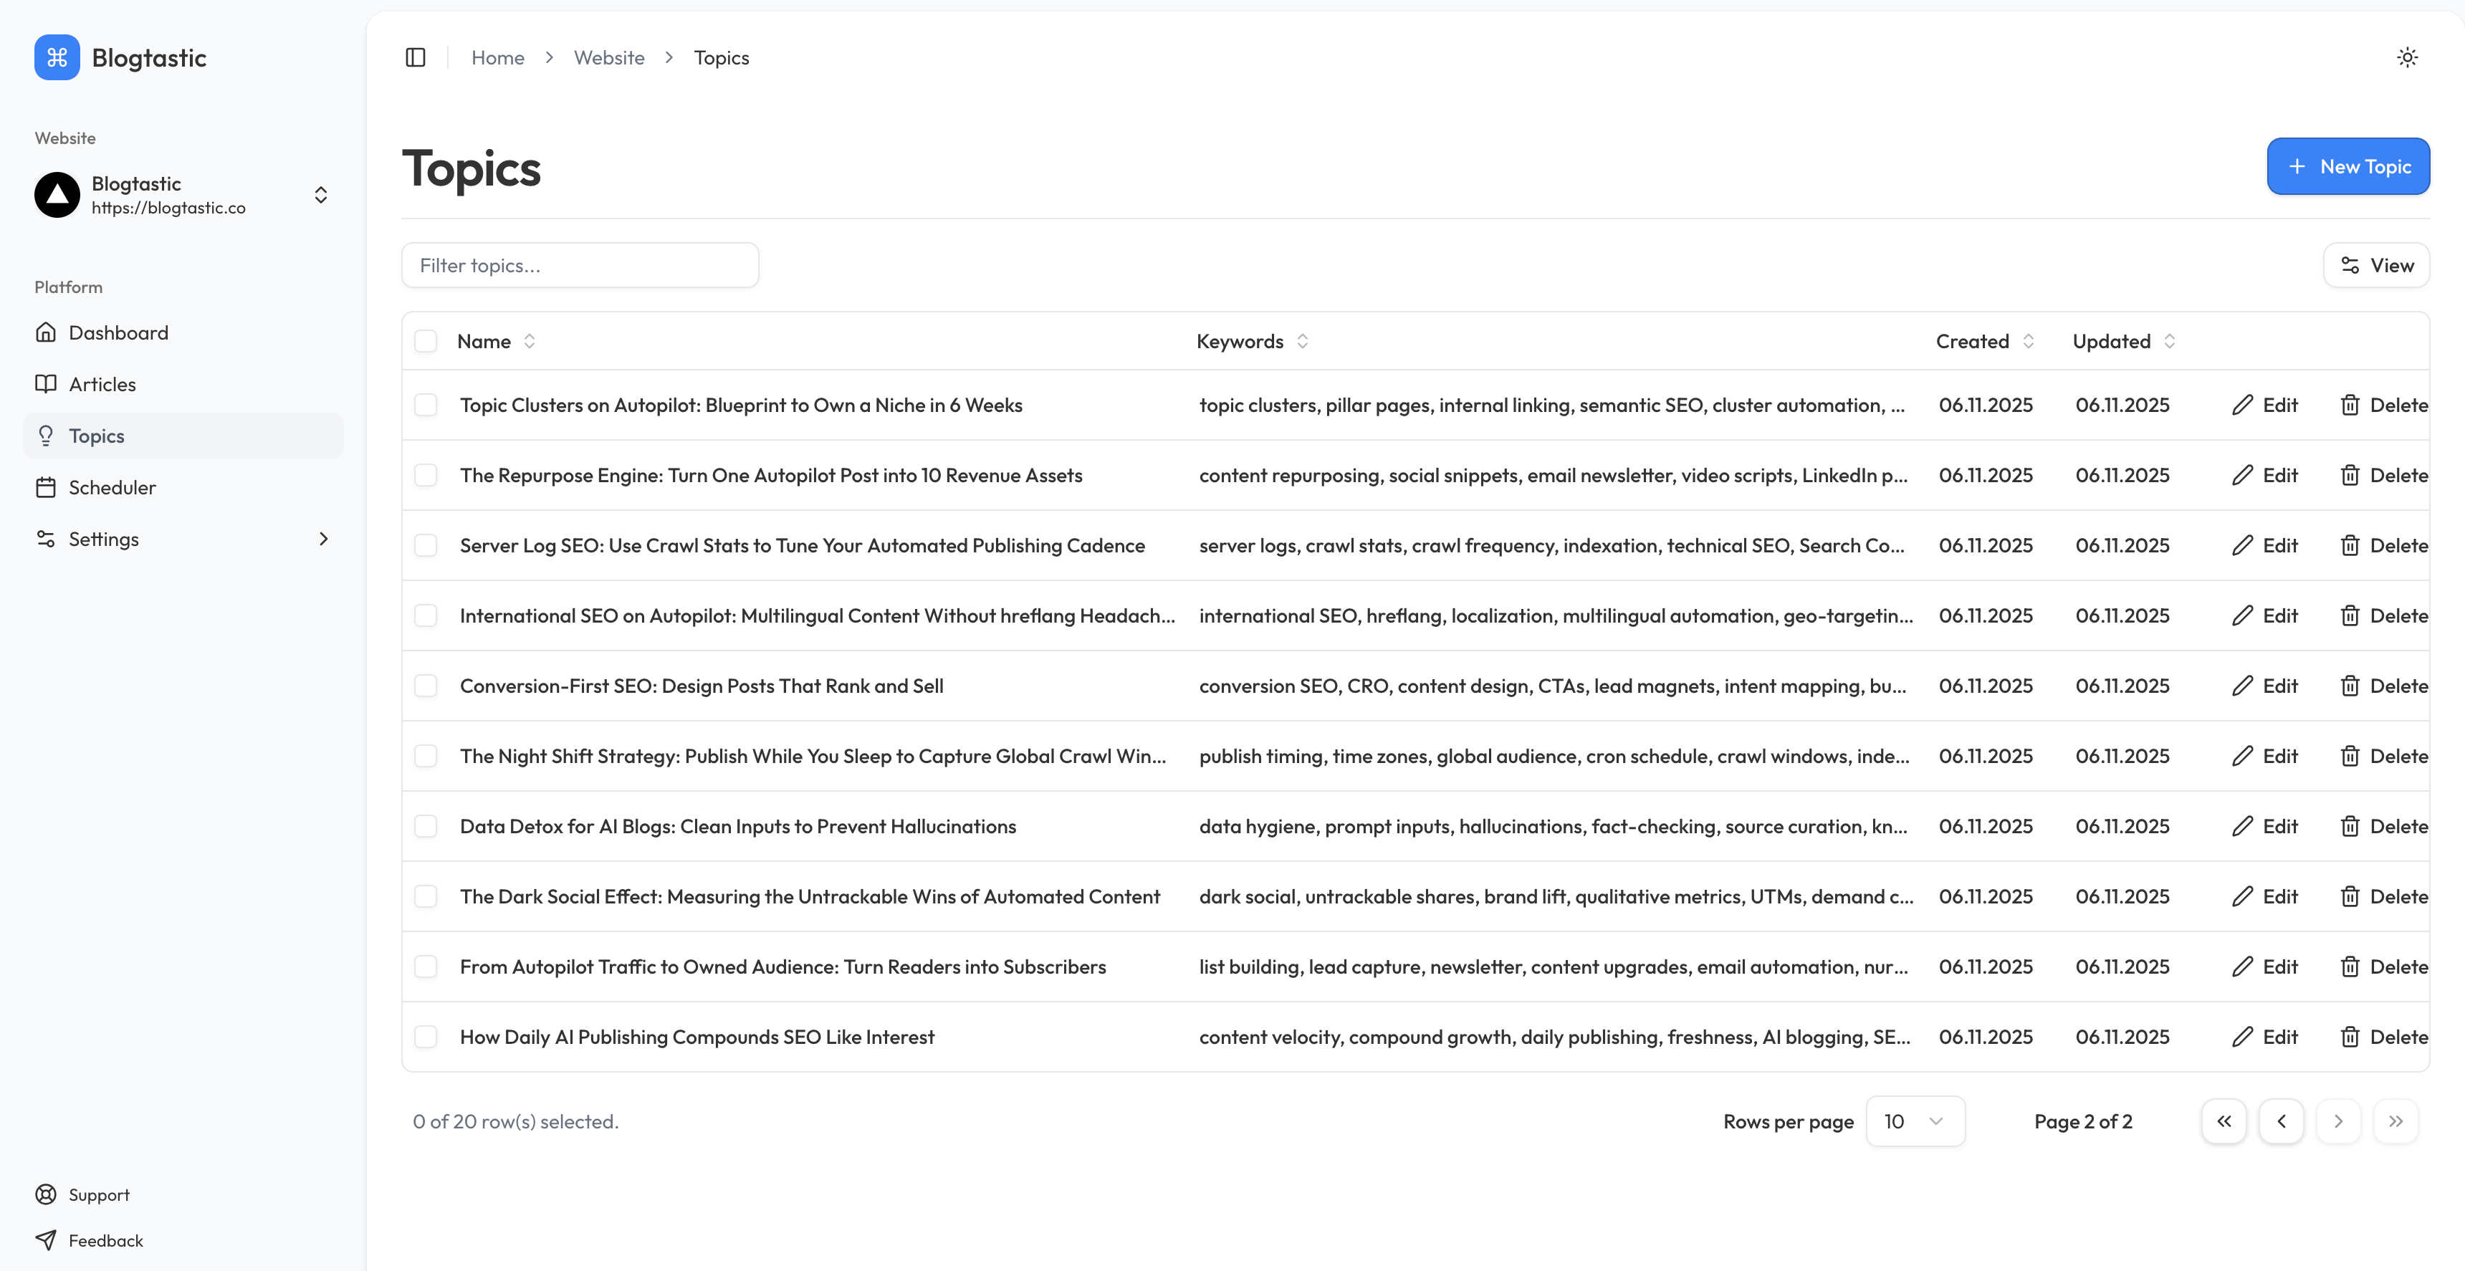Navigate to Articles in the sidebar
Image resolution: width=2465 pixels, height=1271 pixels.
[102, 384]
